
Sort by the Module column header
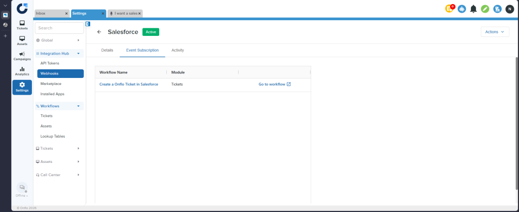(178, 72)
